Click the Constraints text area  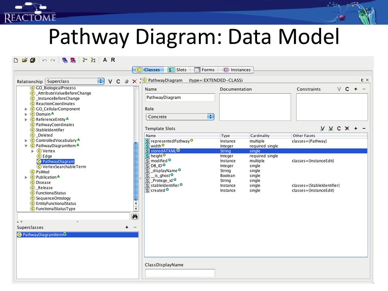click(x=332, y=107)
